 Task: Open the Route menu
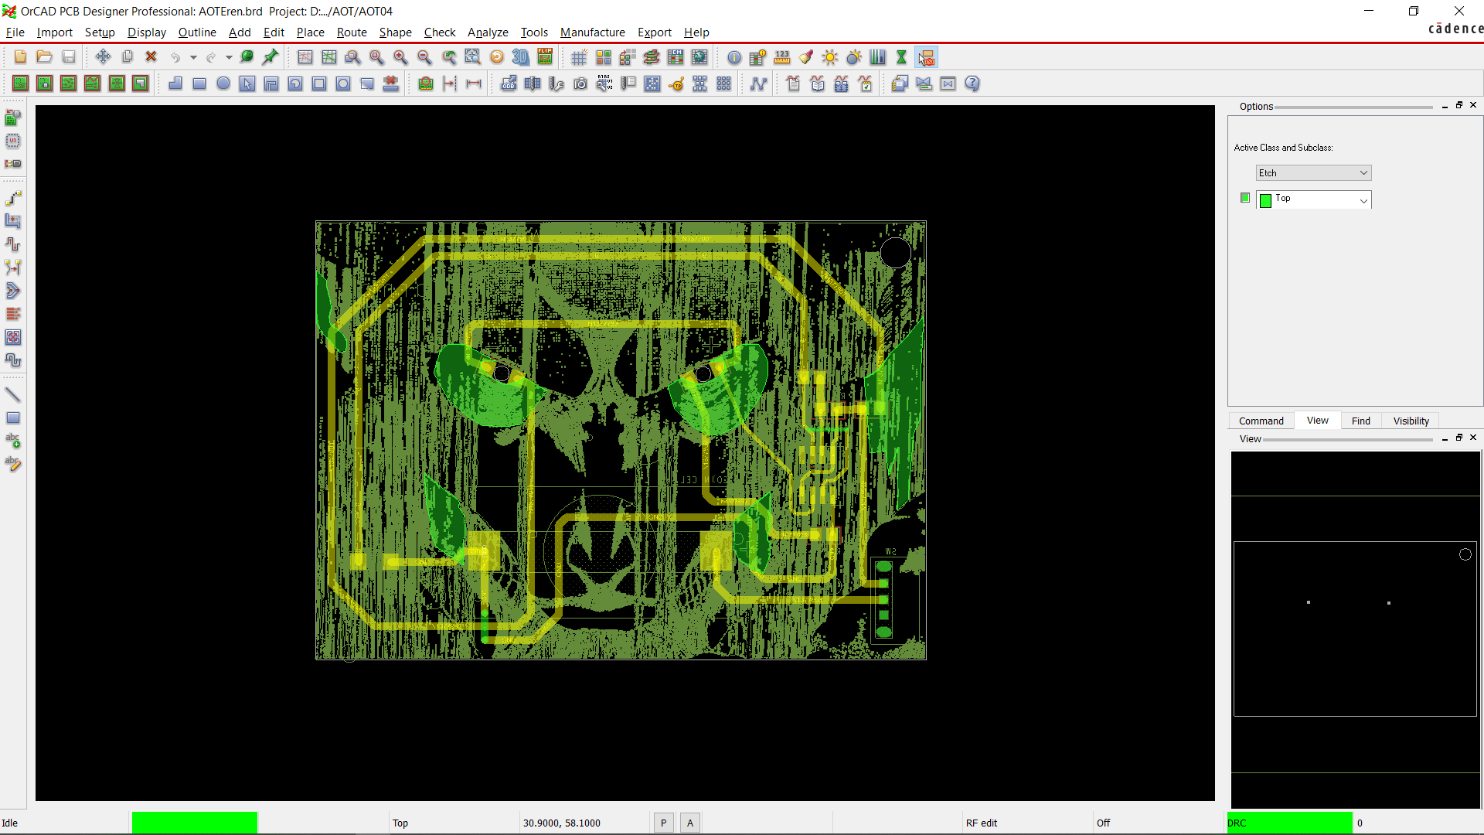pyautogui.click(x=352, y=32)
